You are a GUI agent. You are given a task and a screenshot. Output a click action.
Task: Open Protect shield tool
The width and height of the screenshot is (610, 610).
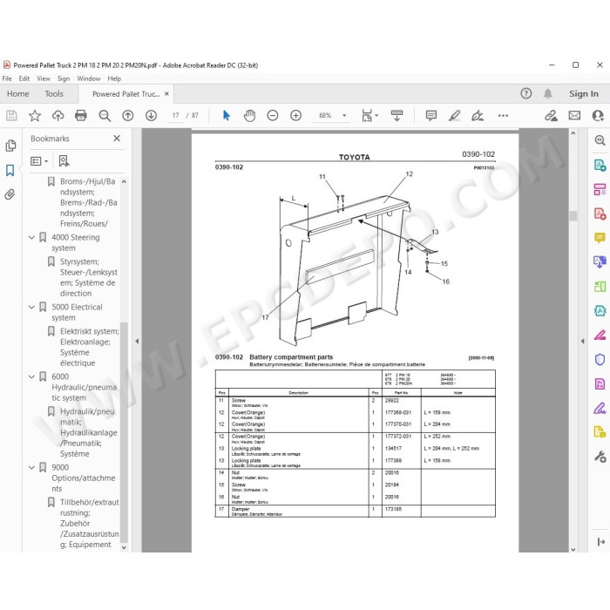(600, 359)
